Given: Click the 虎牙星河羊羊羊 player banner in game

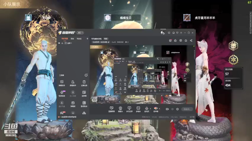Looking at the screenshot, I should 199,18.
